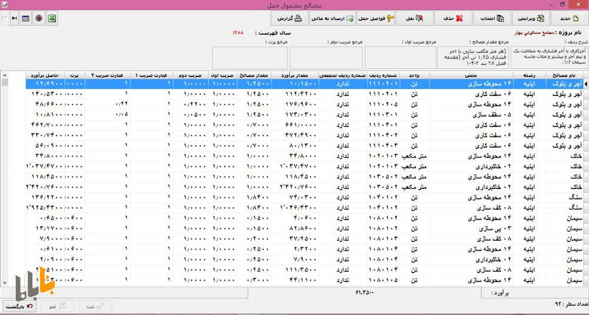Click the مرجع ضرب دوم text box
The image size is (589, 315).
point(326,58)
